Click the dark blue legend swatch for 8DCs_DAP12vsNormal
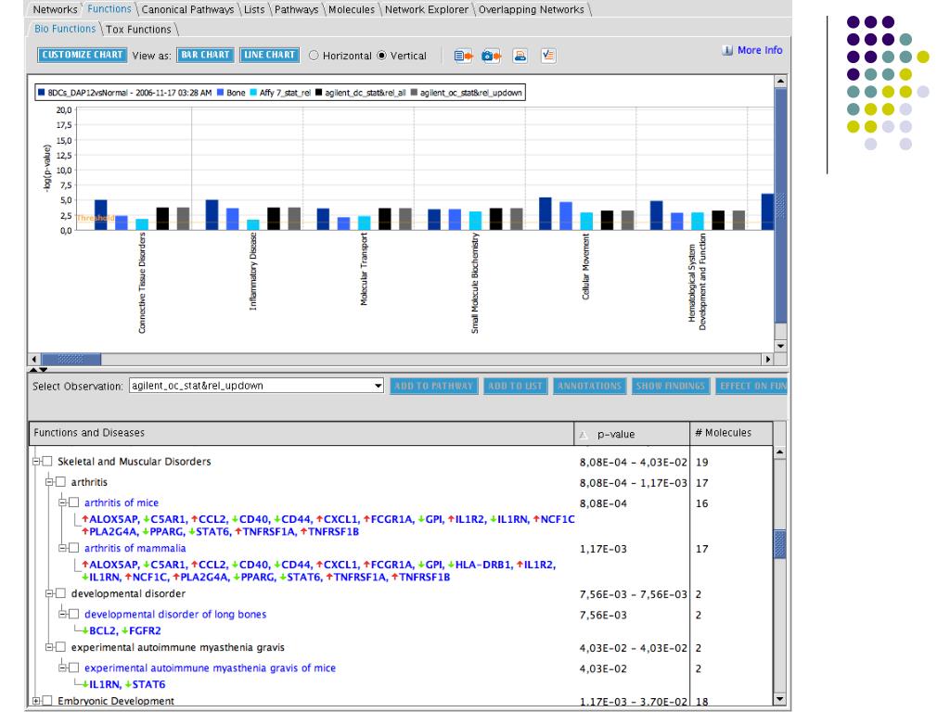Image resolution: width=950 pixels, height=712 pixels. coord(41,93)
